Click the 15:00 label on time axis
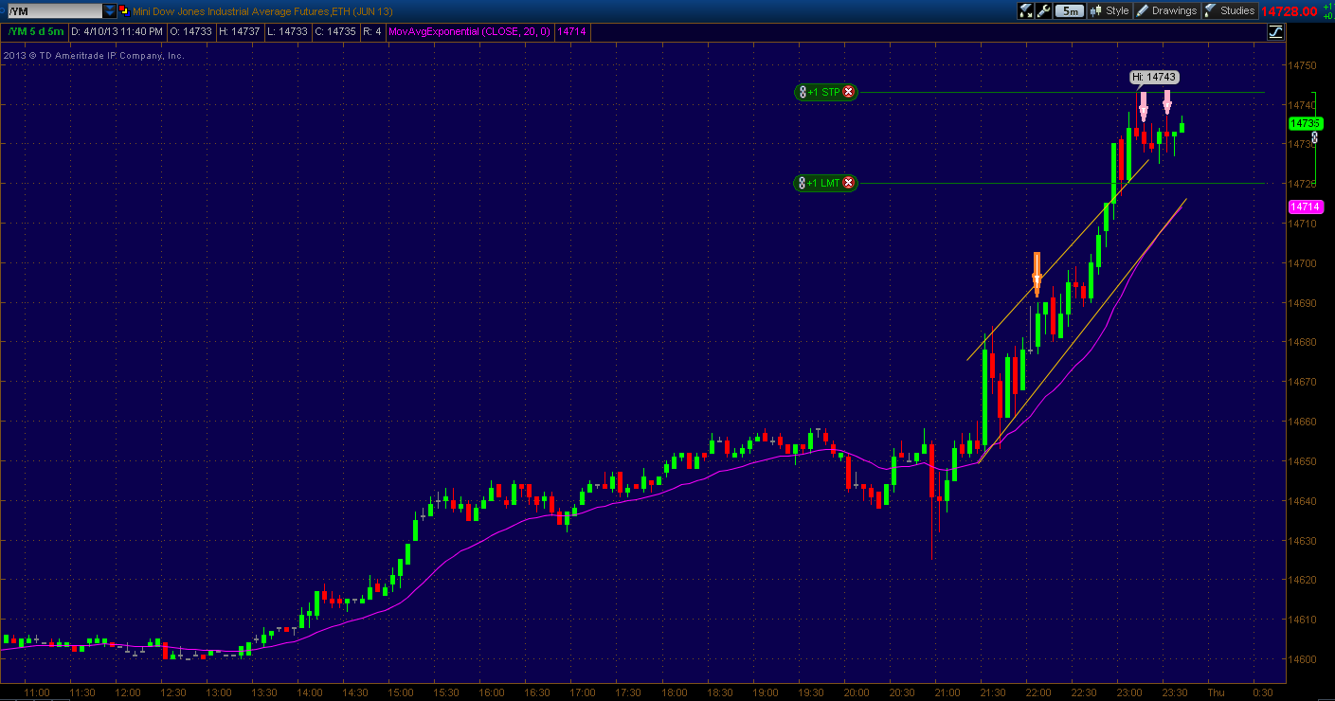 403,692
